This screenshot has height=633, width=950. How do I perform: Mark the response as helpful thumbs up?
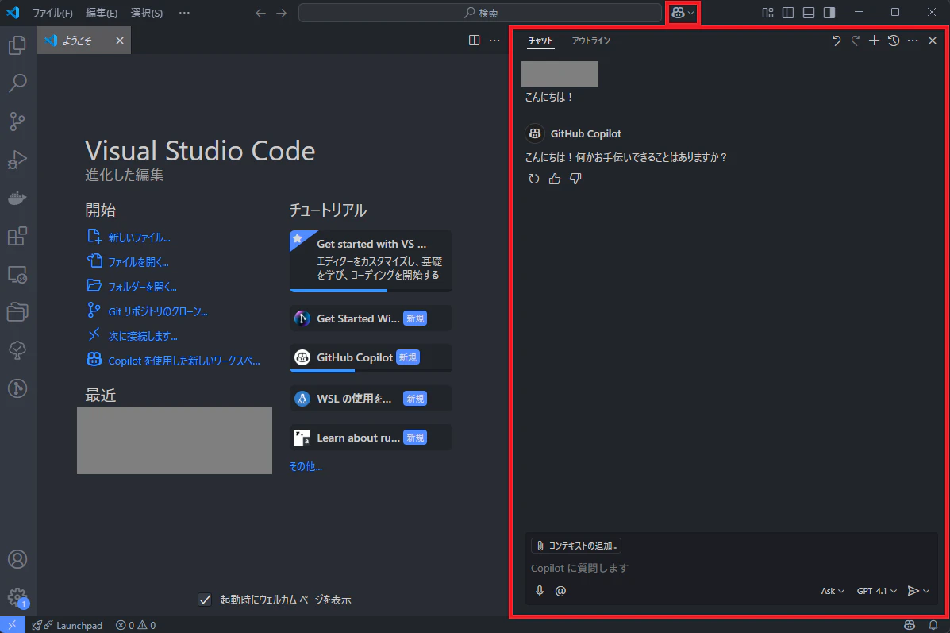[x=555, y=179]
